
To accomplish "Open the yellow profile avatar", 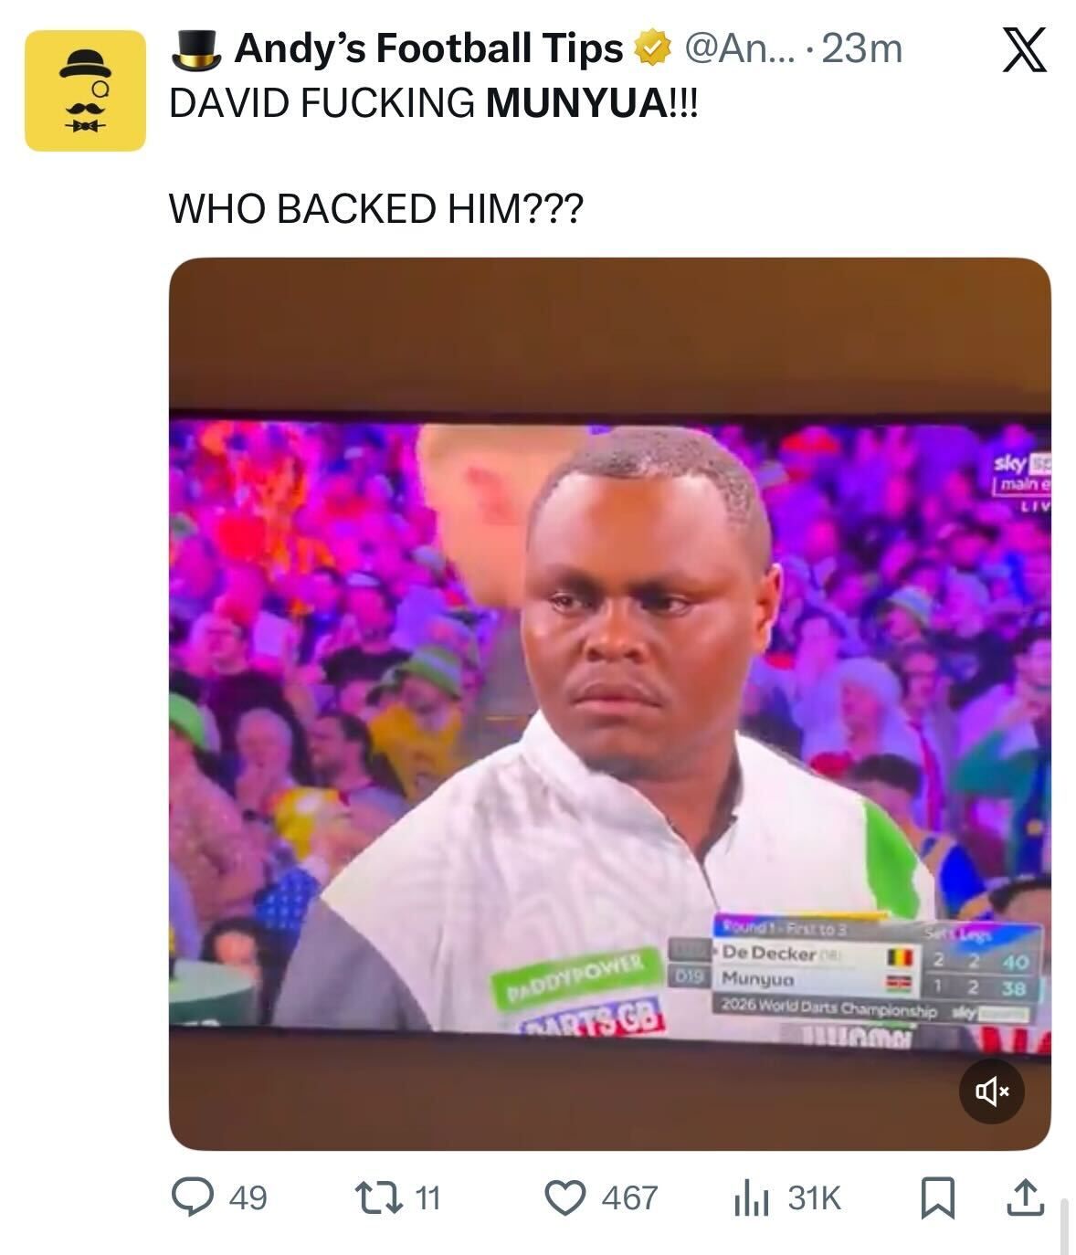I will 85,90.
